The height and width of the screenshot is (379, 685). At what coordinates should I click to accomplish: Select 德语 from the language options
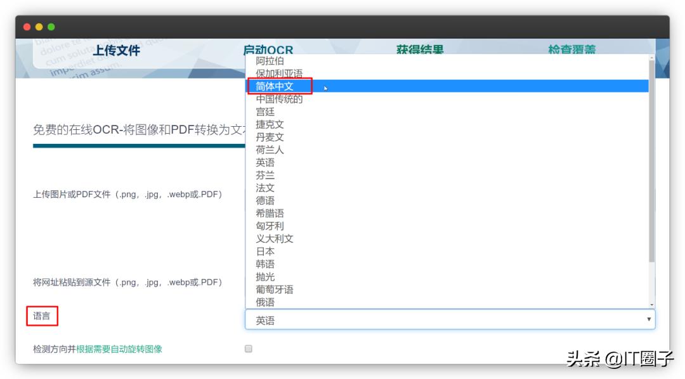pos(266,201)
